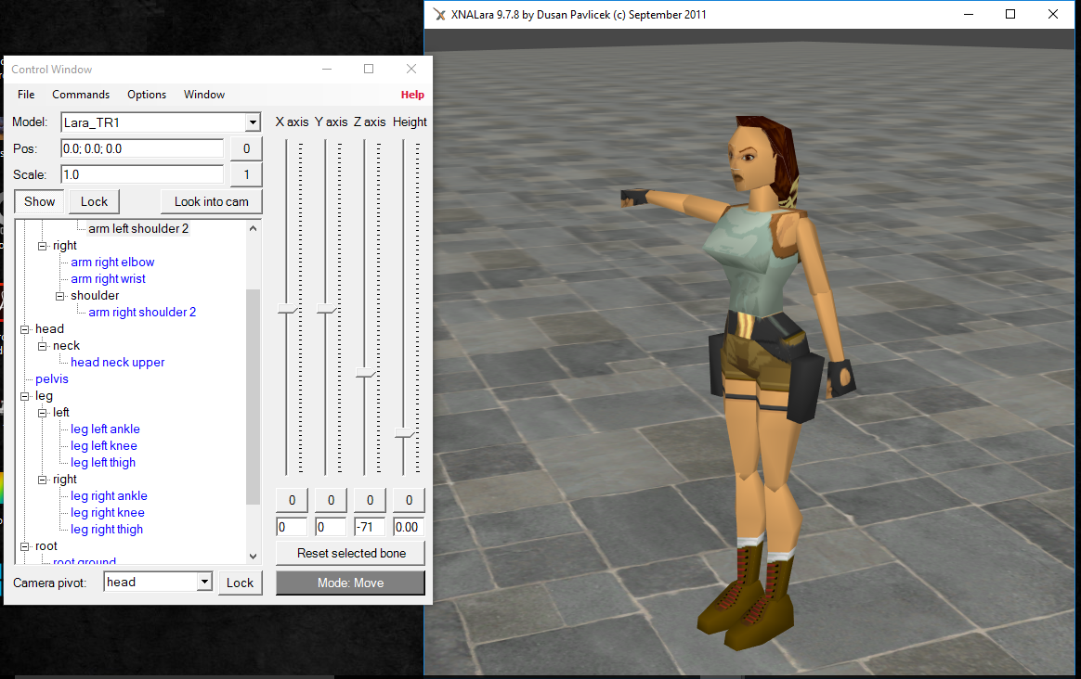This screenshot has height=679, width=1081.
Task: Collapse the root branch in the bone tree
Action: click(x=26, y=545)
